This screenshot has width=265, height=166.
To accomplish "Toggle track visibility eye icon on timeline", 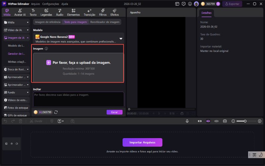I will coord(12,144).
